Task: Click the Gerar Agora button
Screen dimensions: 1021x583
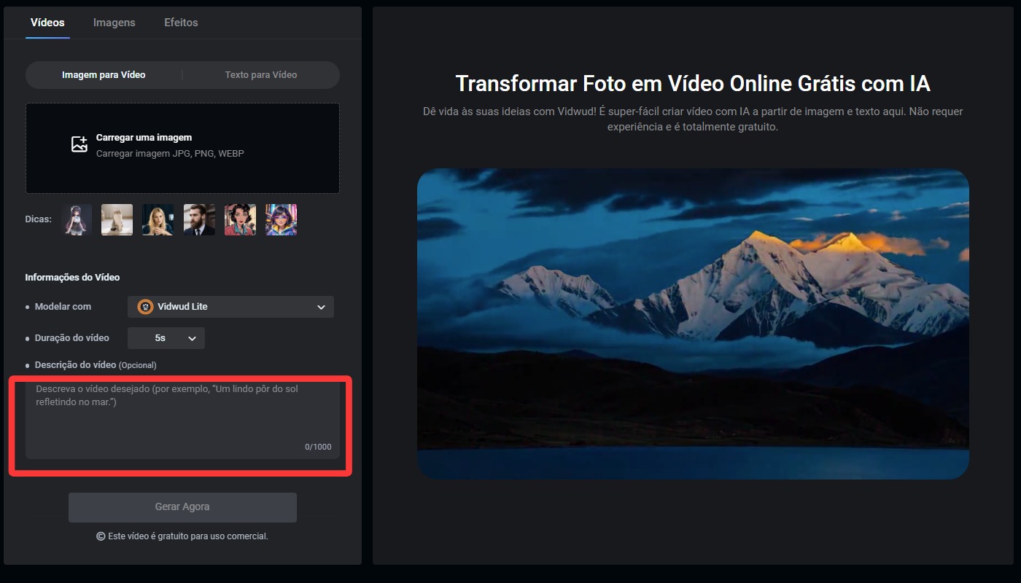Action: coord(182,507)
